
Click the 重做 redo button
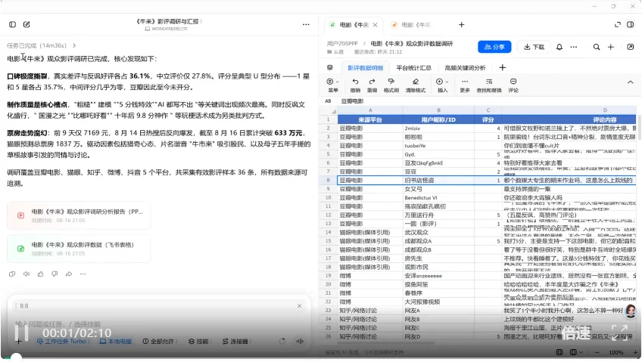372,85
